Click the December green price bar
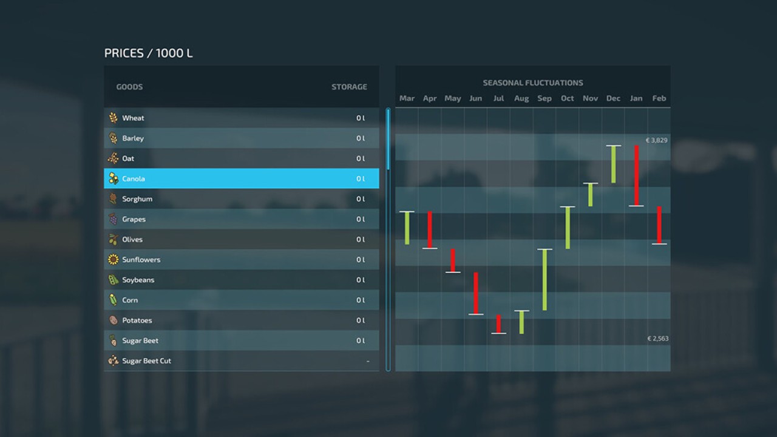This screenshot has height=437, width=777. pos(613,164)
